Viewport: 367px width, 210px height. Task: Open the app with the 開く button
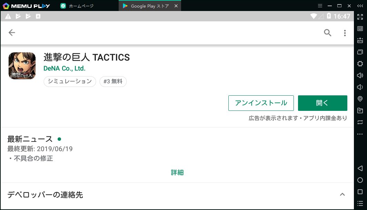(322, 103)
